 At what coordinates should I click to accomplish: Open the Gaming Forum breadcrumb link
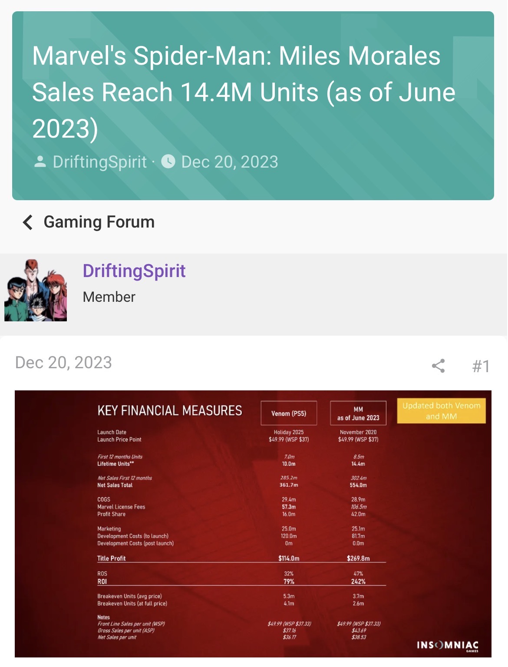coord(99,222)
